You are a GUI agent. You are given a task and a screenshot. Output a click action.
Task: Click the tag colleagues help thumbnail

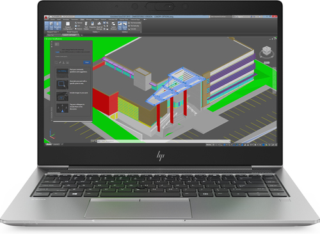[62, 108]
